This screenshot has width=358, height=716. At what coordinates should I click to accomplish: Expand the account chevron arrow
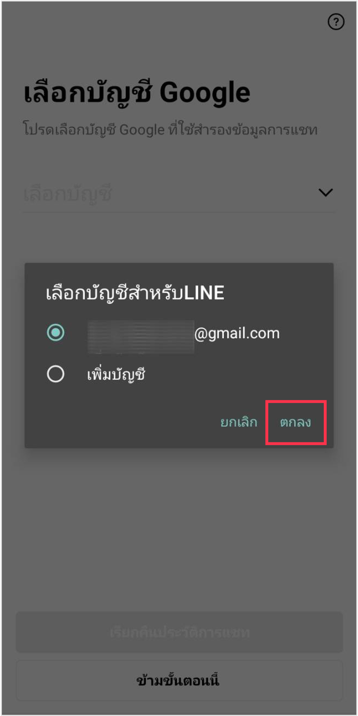[326, 192]
